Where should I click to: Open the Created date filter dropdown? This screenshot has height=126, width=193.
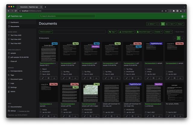[158, 32]
